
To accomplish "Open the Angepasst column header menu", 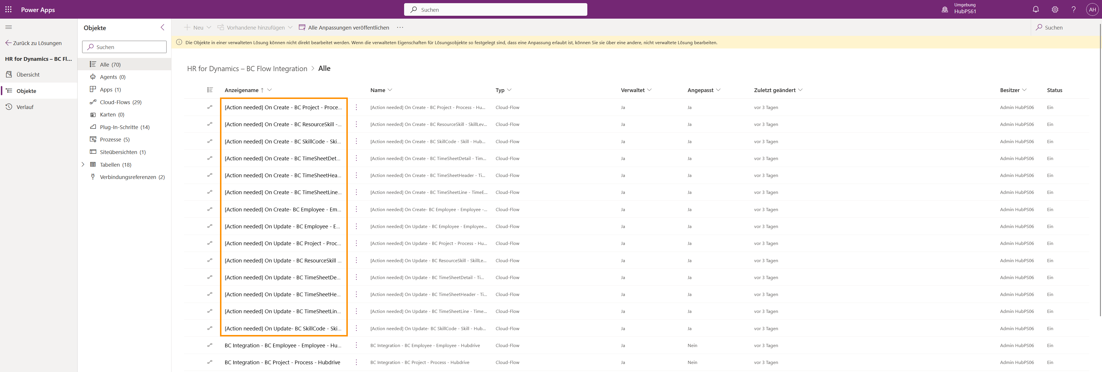I will click(704, 90).
